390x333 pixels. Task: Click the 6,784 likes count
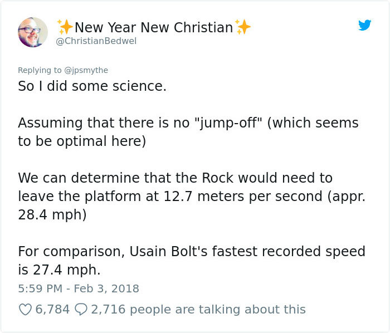click(x=52, y=310)
